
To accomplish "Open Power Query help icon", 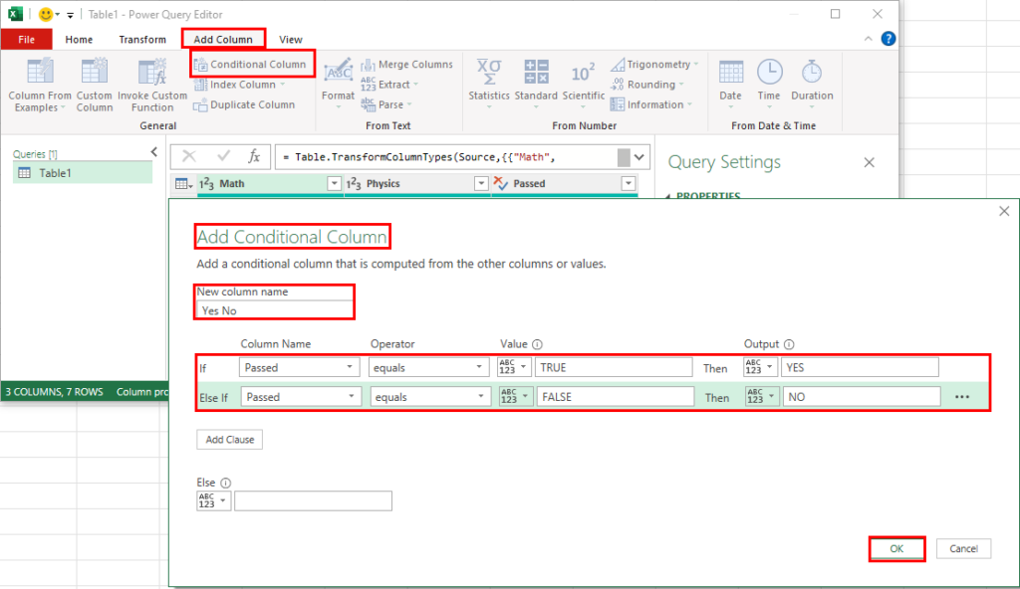I will pos(888,39).
